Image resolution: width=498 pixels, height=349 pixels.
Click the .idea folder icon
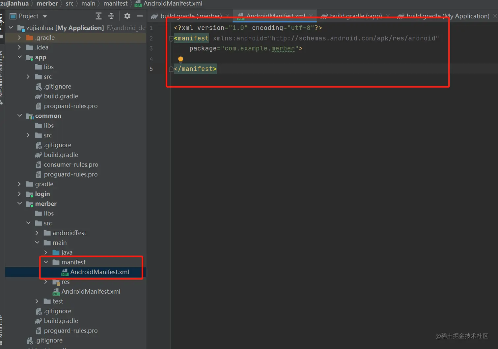[30, 47]
